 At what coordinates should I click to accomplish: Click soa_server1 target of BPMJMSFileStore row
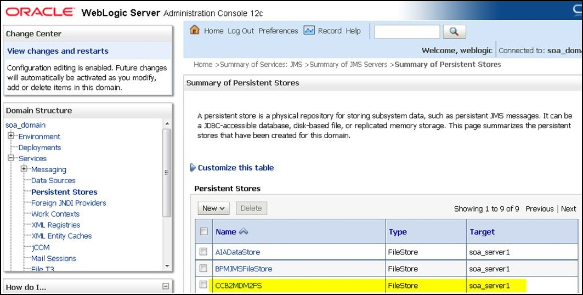pyautogui.click(x=489, y=269)
